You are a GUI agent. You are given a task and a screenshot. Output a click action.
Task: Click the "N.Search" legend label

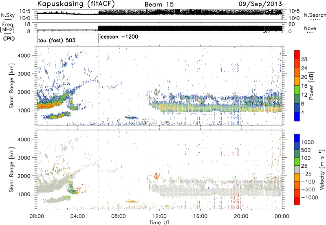coord(315,15)
